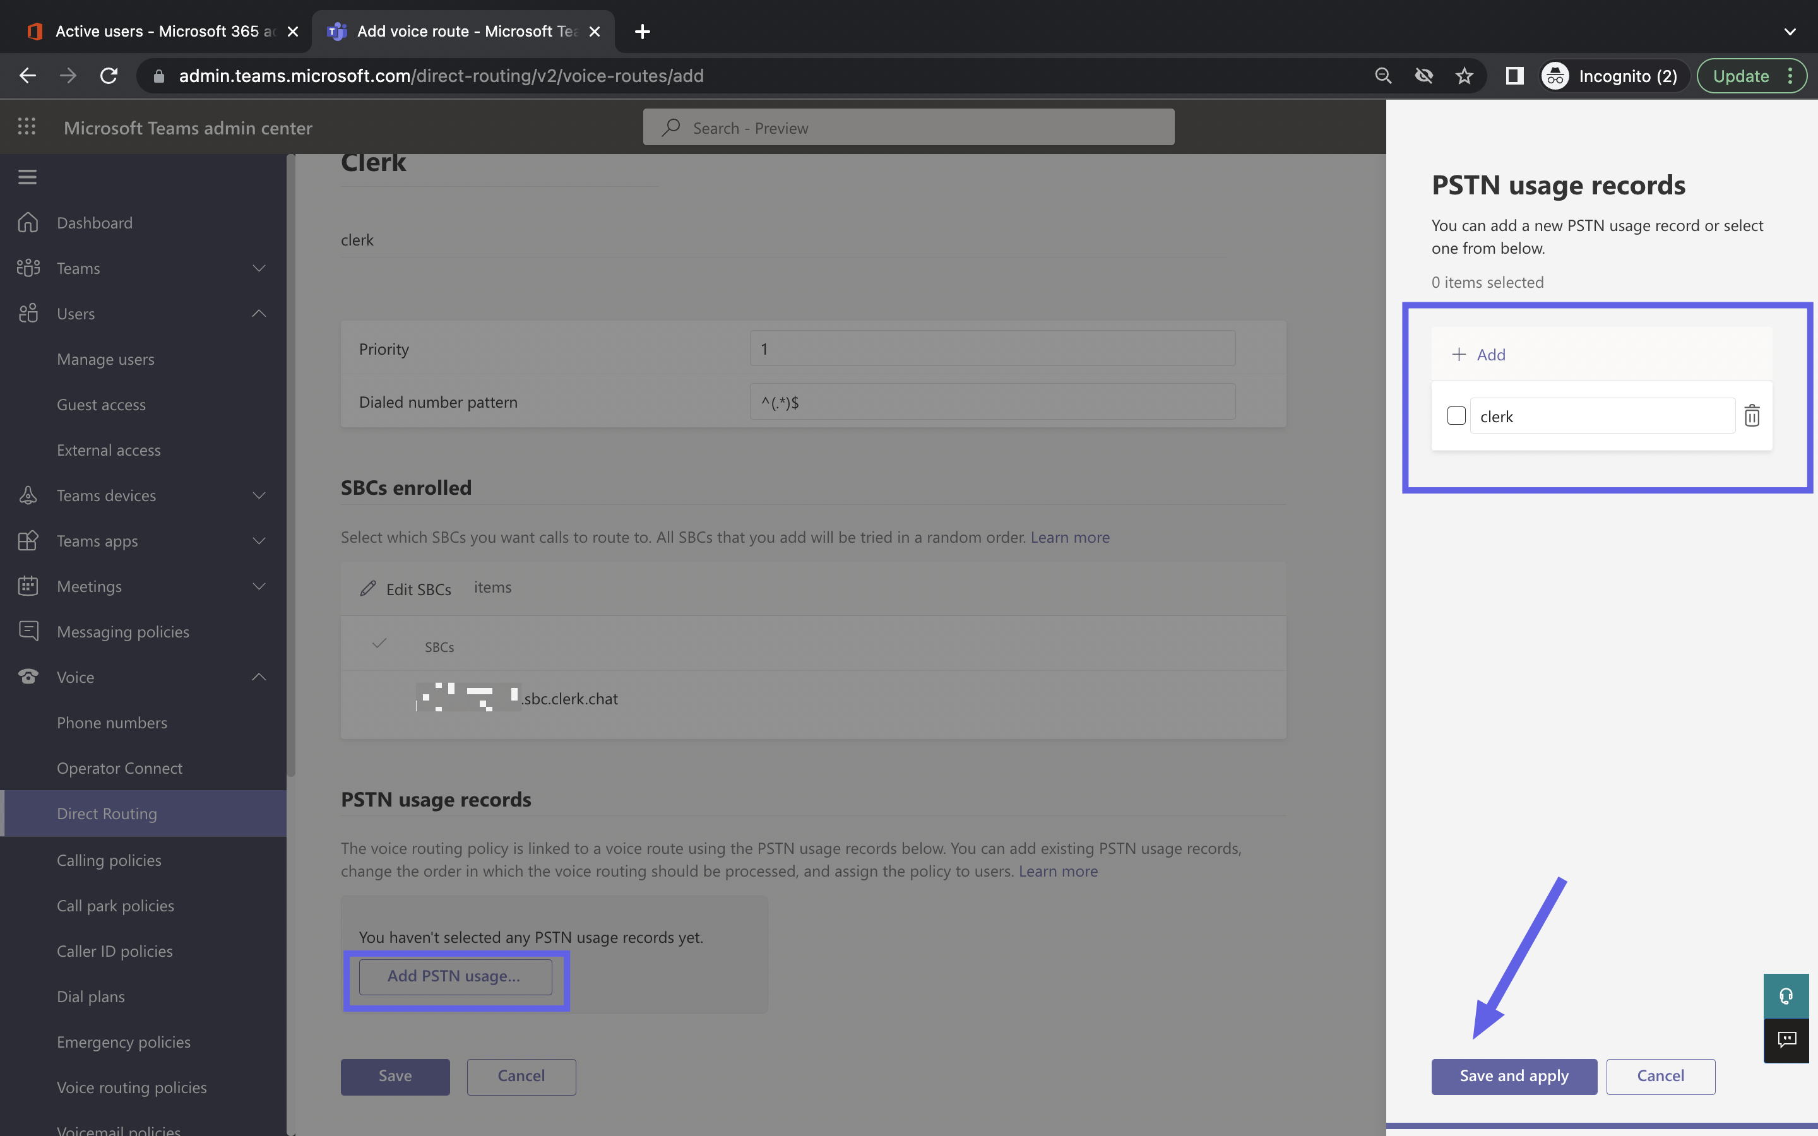
Task: Click the browser address bar URL
Action: [x=441, y=76]
